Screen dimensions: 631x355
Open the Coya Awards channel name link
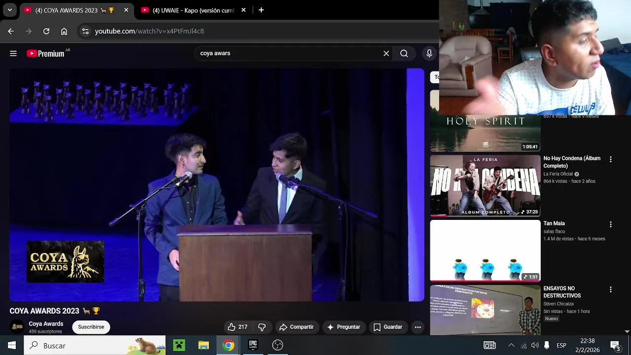(x=46, y=324)
